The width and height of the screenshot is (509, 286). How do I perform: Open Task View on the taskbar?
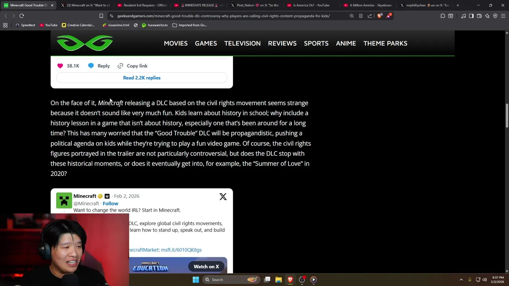coord(267,280)
